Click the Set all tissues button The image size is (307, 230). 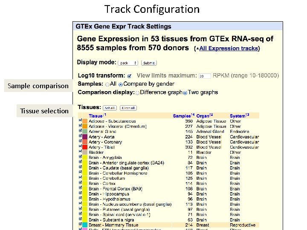pos(110,108)
